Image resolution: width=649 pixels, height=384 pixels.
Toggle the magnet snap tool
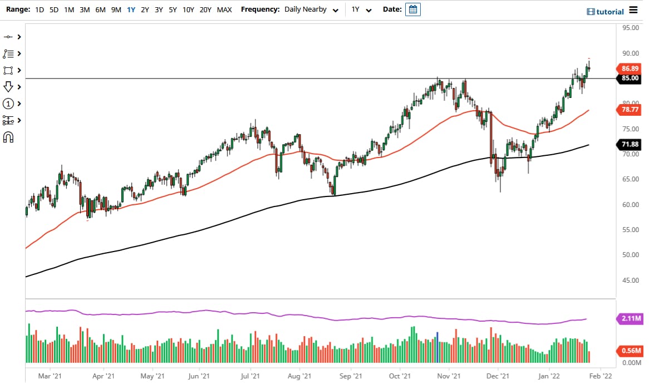click(8, 137)
